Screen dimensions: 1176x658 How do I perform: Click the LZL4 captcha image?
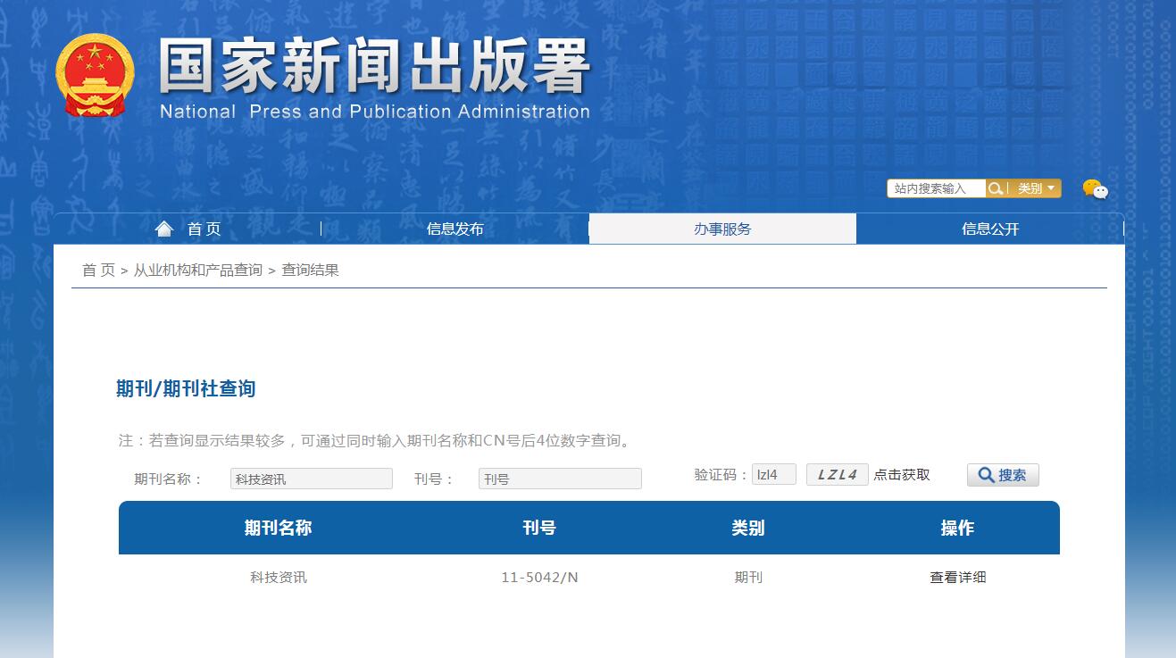pos(837,474)
